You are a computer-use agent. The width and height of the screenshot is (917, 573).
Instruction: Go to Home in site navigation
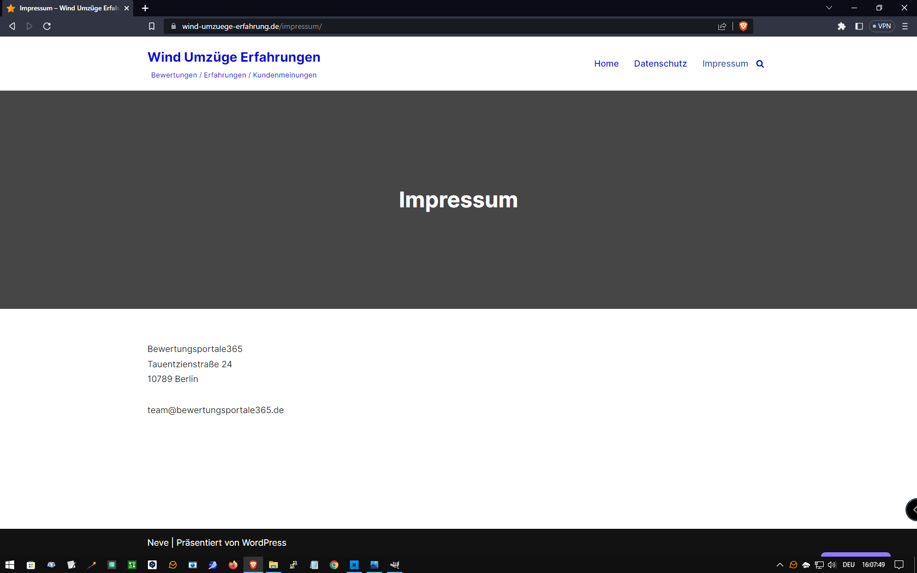(606, 64)
